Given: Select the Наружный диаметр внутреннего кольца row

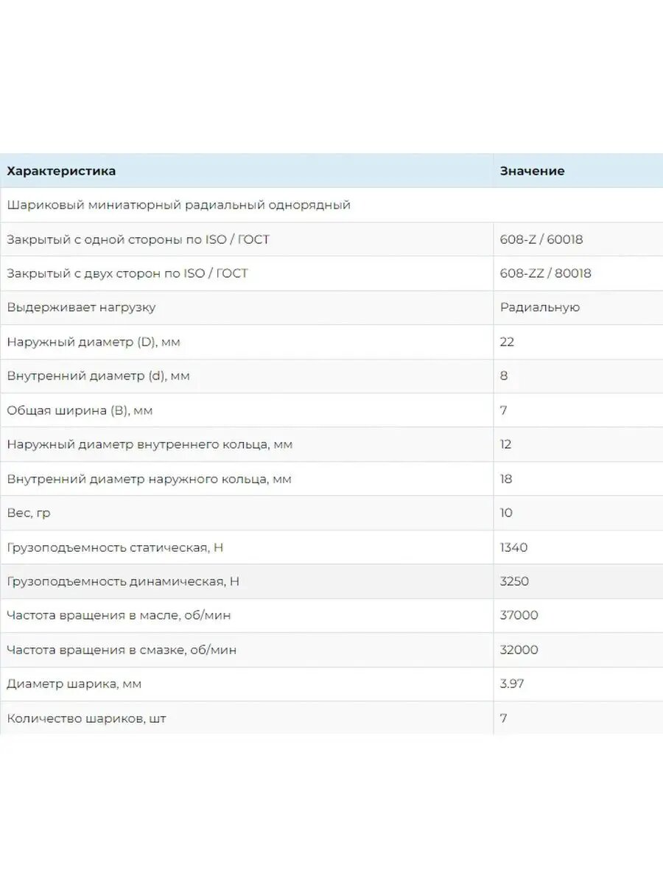Looking at the screenshot, I should [x=331, y=444].
